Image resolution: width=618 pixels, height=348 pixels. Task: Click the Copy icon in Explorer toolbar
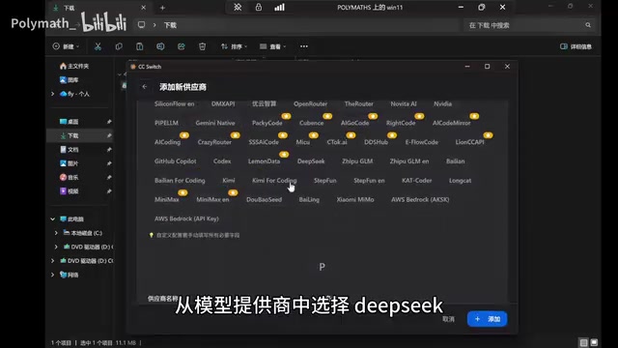119,46
